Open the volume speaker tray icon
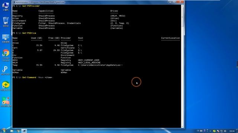Image resolution: width=238 pixels, height=133 pixels. tap(225, 131)
